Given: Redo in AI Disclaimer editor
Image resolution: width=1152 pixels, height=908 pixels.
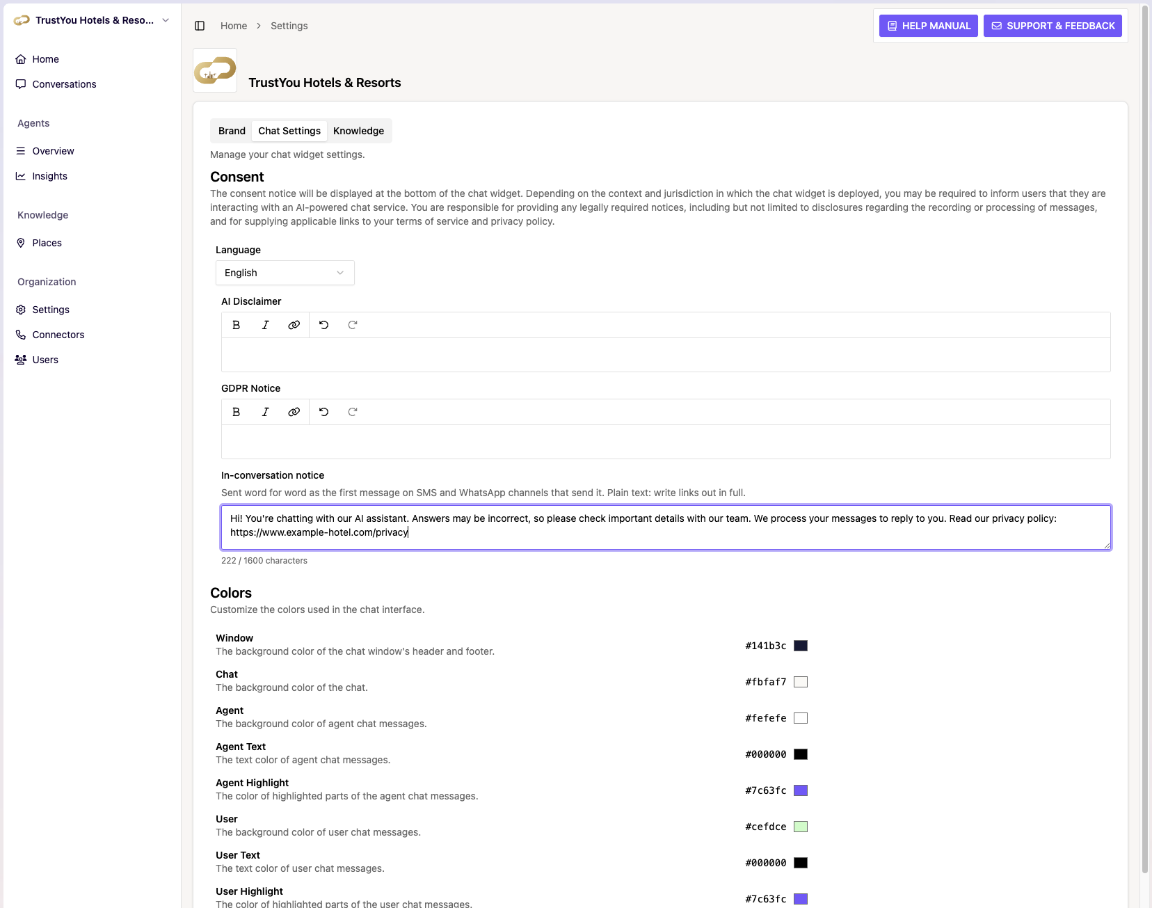Looking at the screenshot, I should point(353,325).
